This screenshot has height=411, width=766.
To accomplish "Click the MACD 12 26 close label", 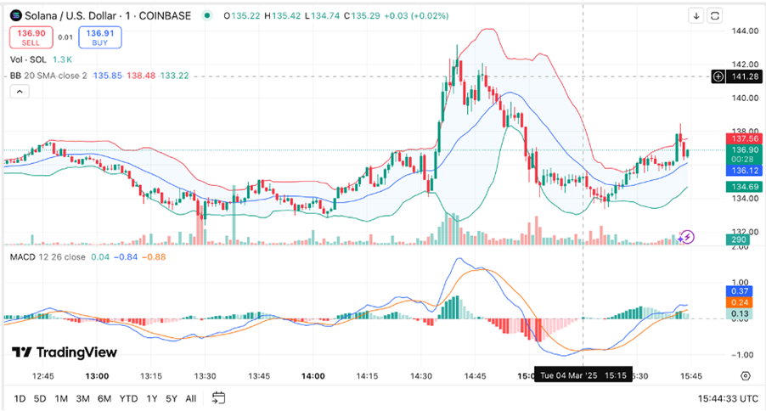I will pos(47,256).
